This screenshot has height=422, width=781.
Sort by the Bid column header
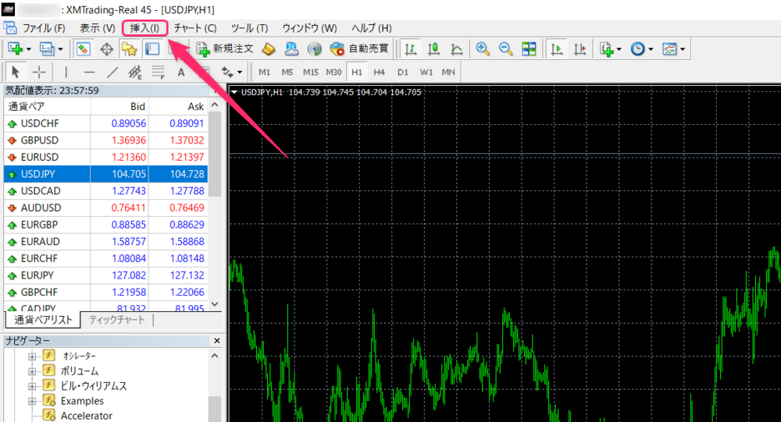120,107
